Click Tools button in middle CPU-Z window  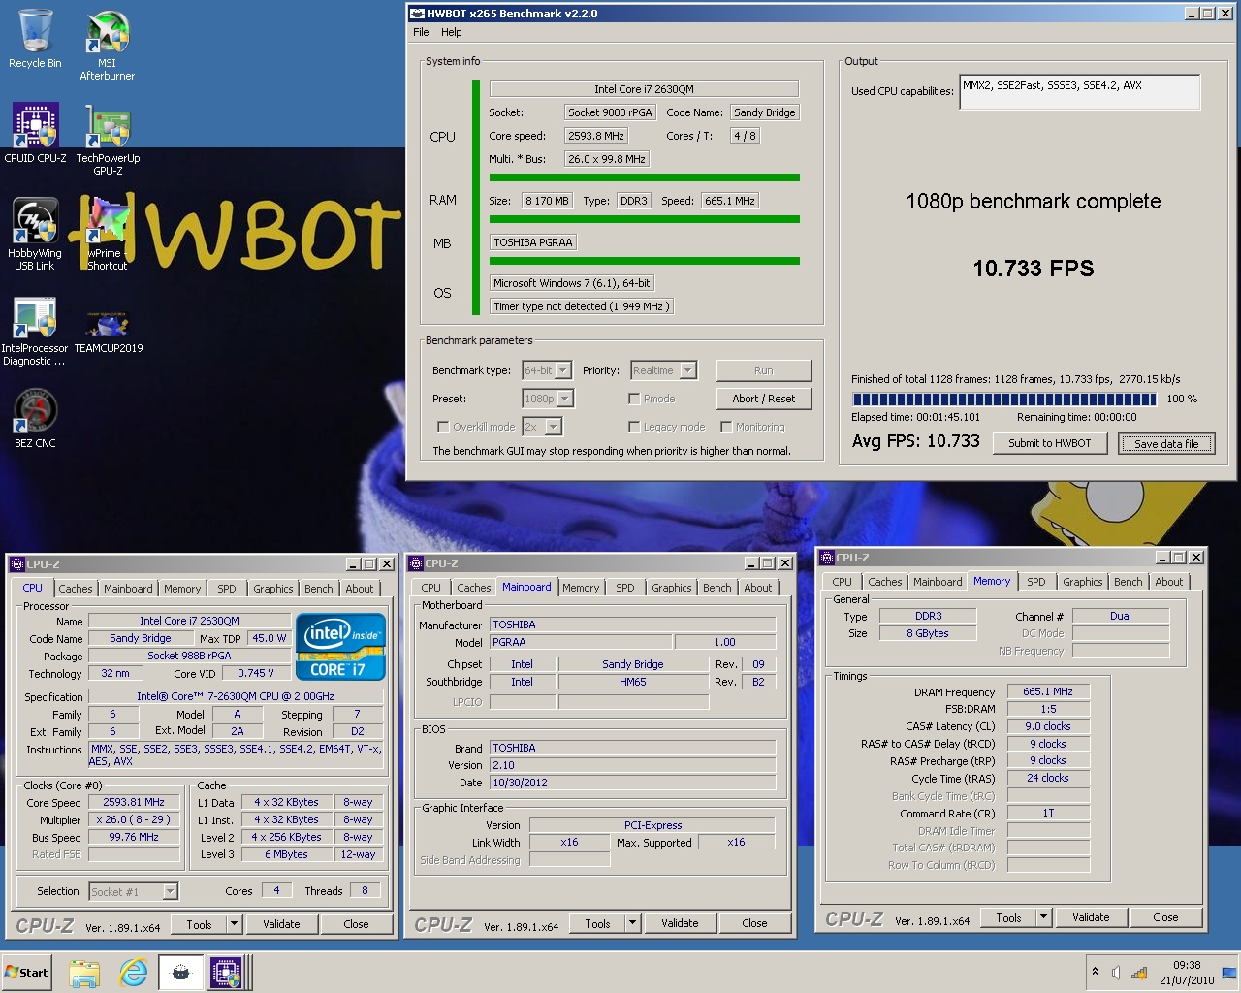[598, 923]
